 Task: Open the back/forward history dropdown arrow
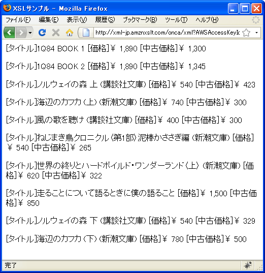30,33
